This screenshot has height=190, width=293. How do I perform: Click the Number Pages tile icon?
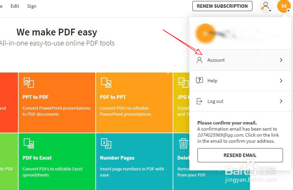point(106,143)
